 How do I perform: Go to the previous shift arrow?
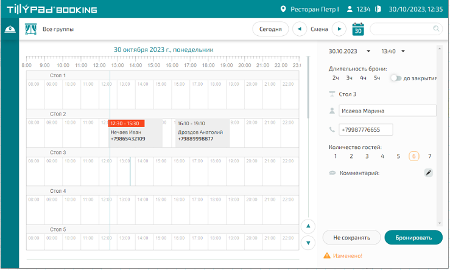tap(300, 29)
